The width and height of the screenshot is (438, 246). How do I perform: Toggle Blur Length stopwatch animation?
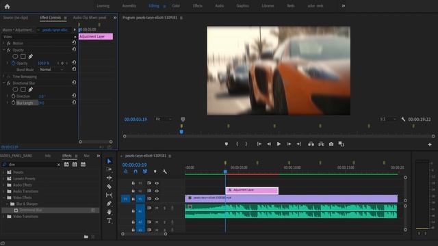(13, 102)
